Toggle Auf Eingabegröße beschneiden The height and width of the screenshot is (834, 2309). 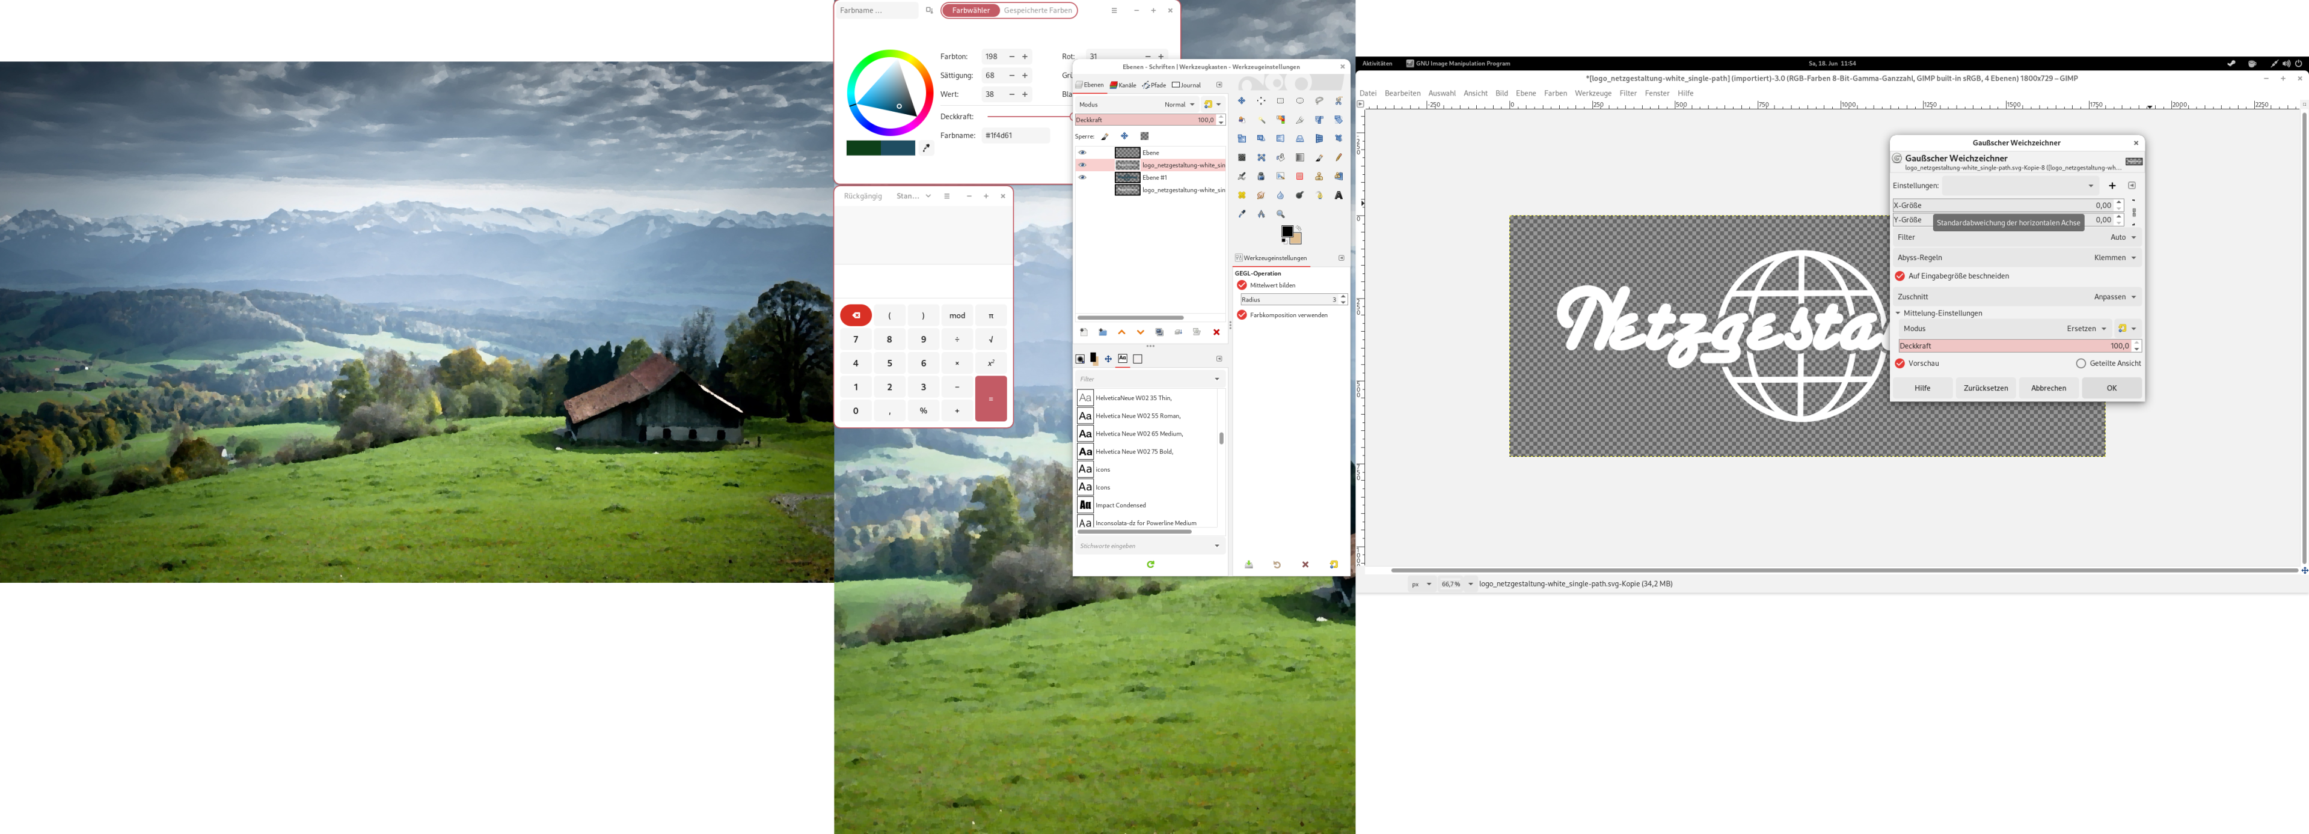(1900, 276)
